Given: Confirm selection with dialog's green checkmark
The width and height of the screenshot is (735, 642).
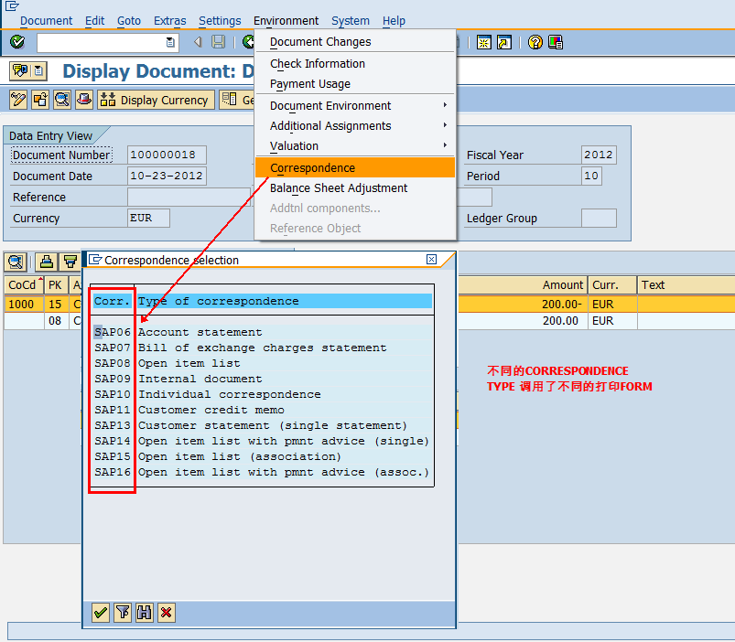Looking at the screenshot, I should pos(101,613).
